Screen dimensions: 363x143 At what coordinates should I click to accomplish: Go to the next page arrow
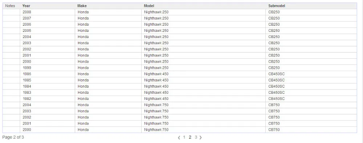pyautogui.click(x=200, y=138)
